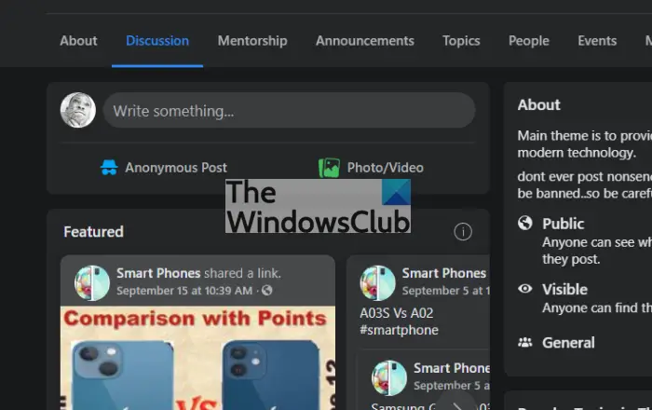652x410 pixels.
Task: Go to the Topics tab
Action: [461, 41]
